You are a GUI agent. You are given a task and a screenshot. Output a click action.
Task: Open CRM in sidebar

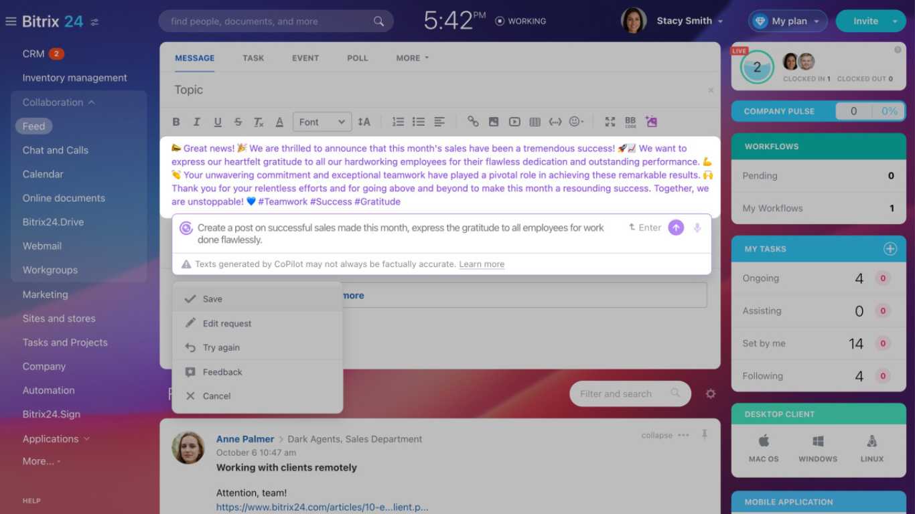click(33, 54)
